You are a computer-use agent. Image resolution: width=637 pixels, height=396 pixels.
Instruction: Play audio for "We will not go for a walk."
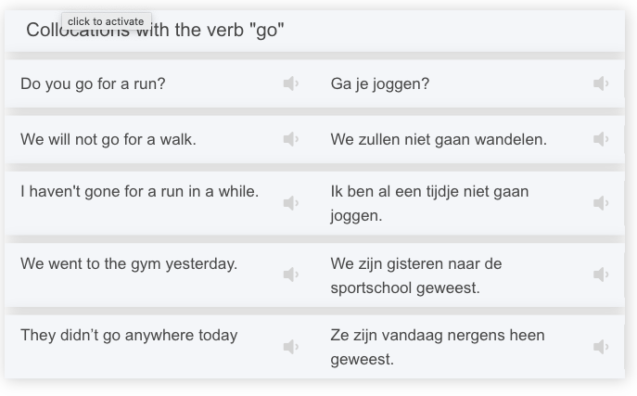pos(290,139)
